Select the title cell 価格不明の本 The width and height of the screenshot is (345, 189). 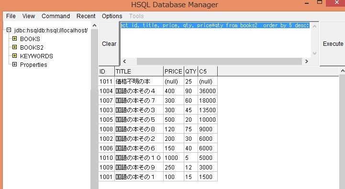[139, 82]
